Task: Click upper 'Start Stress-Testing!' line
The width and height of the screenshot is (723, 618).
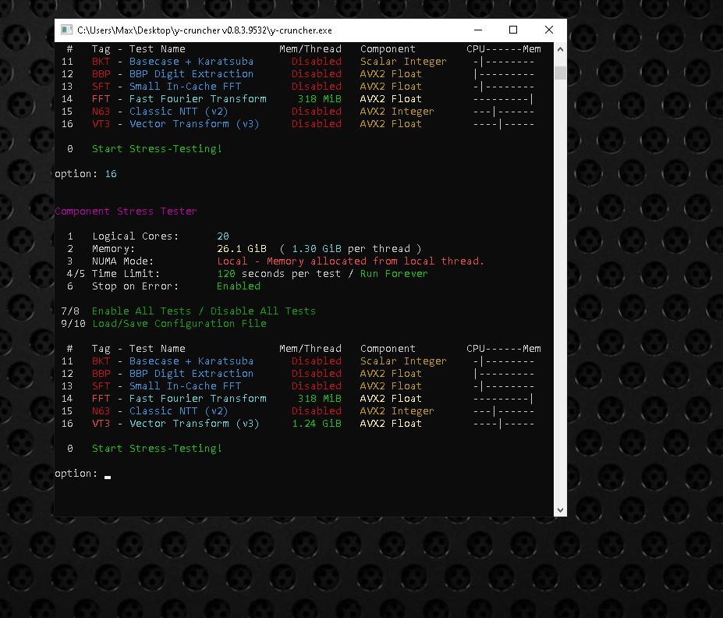Action: (157, 148)
